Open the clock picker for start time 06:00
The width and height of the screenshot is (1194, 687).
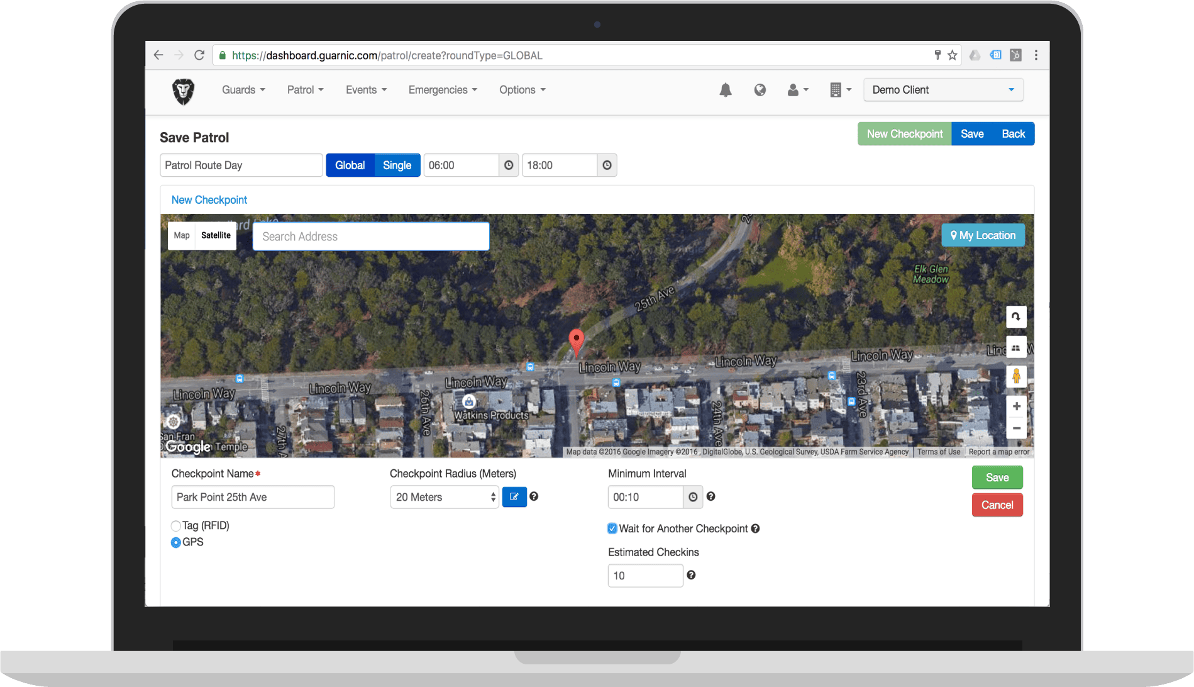509,165
